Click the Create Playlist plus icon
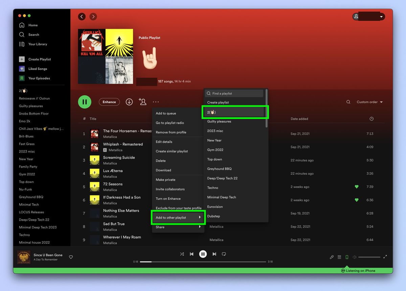The image size is (406, 291). pyautogui.click(x=22, y=59)
